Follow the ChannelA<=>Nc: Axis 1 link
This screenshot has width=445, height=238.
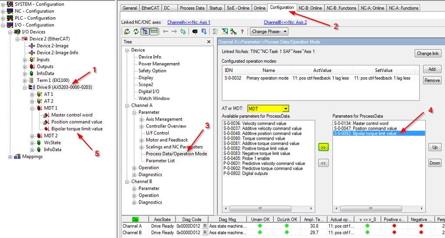(x=189, y=22)
